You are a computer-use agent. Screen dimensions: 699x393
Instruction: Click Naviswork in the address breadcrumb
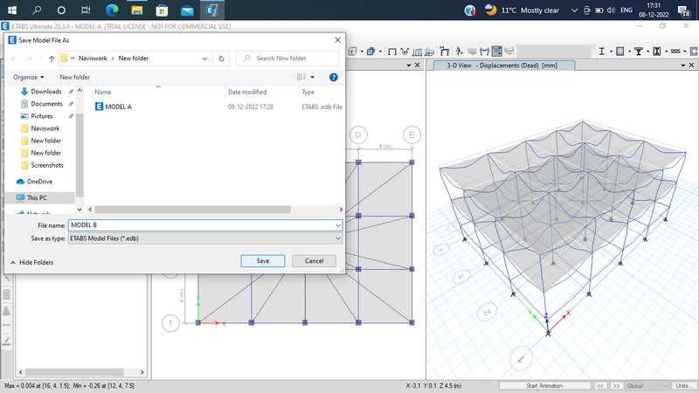tap(93, 59)
